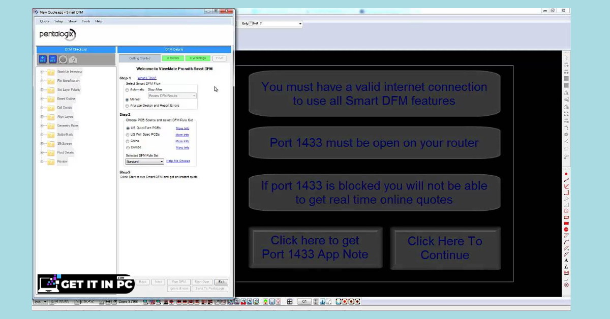Select the 'A' text tool in right toolbar

(566, 261)
